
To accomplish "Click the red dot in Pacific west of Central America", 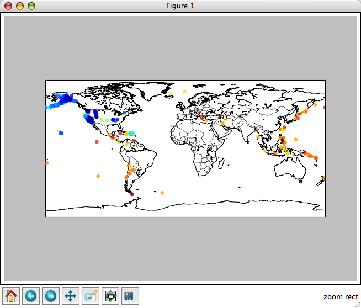I will [x=97, y=142].
